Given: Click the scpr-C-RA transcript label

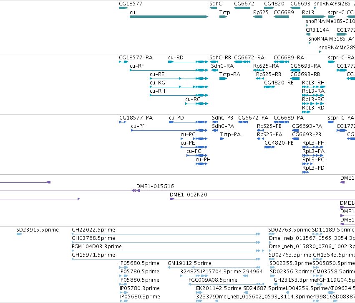Looking at the screenshot, I should tap(341, 58).
